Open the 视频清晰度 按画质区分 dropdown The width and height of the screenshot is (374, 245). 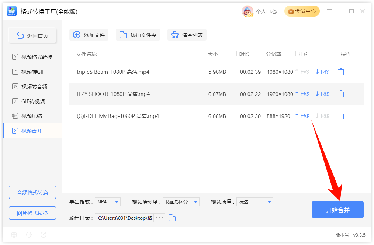click(x=181, y=202)
